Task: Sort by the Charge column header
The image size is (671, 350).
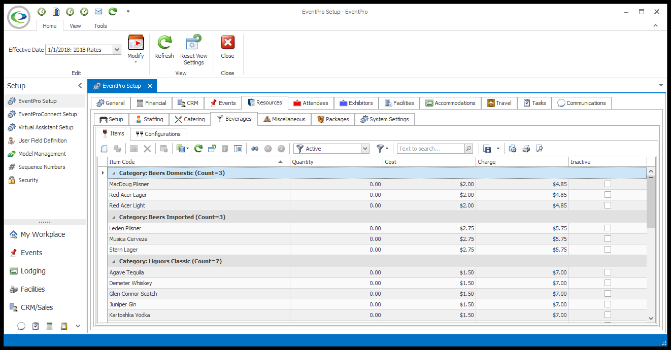Action: point(522,162)
